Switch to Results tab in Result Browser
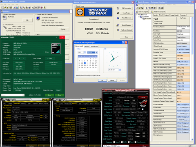This screenshot has width=196, height=147. [x=156, y=15]
